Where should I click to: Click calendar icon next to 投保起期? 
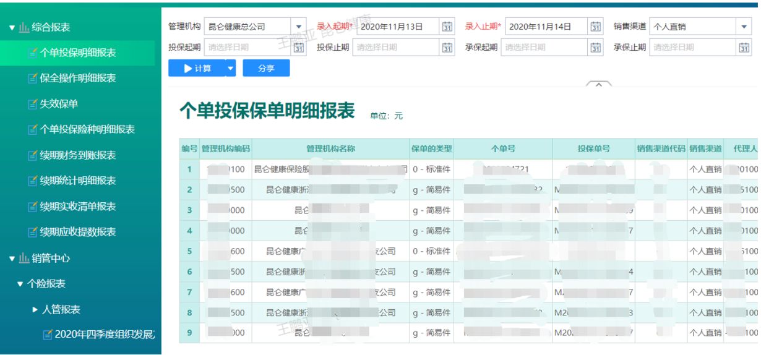(x=299, y=48)
